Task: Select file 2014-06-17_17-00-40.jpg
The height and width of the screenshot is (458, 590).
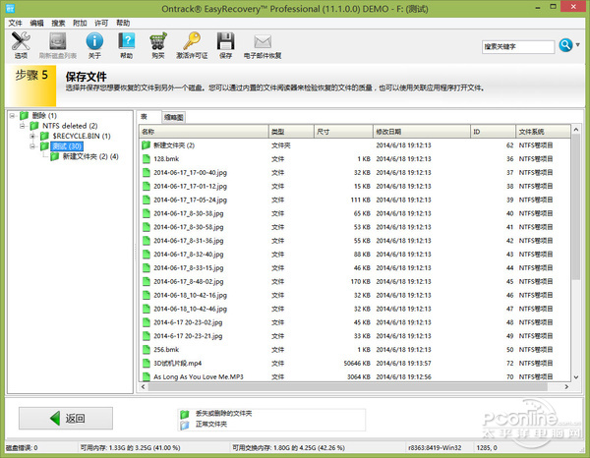Action: 190,173
